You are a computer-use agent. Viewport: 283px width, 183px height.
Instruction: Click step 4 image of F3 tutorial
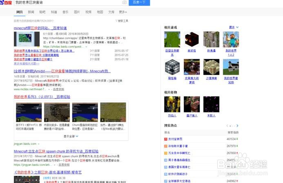click(x=113, y=112)
